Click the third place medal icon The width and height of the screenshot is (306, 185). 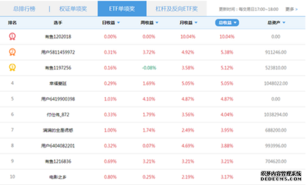point(12,68)
